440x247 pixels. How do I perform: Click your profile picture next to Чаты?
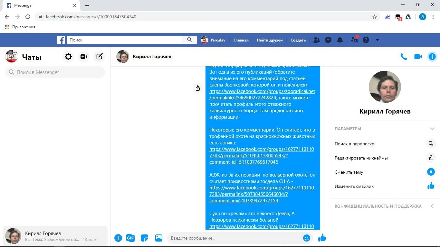click(12, 57)
